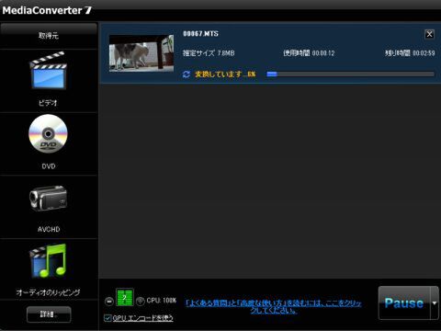Click the details button under audio ripping
Screen dimensions: 441x331
coord(49,314)
